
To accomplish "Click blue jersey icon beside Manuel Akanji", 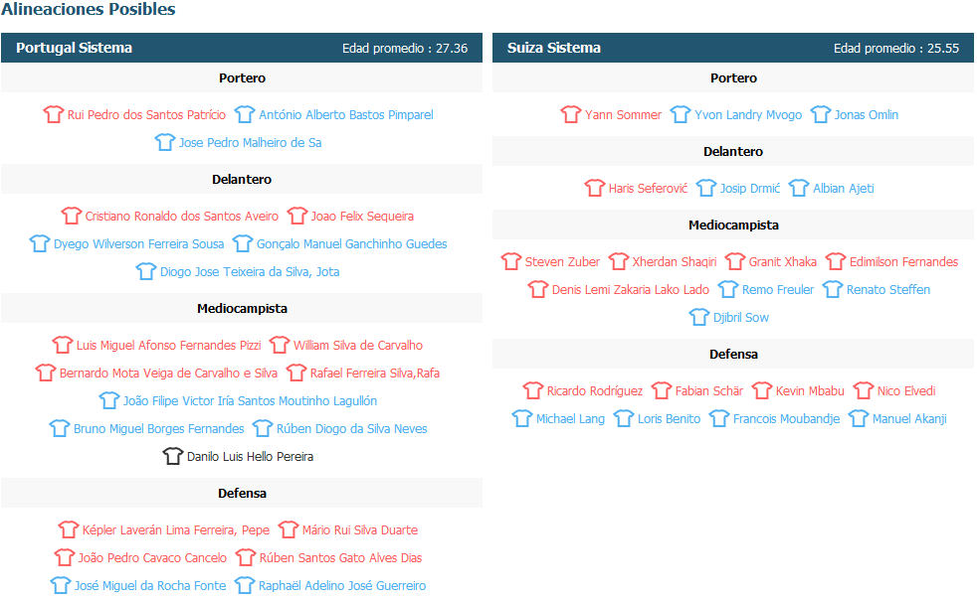I will click(x=859, y=418).
